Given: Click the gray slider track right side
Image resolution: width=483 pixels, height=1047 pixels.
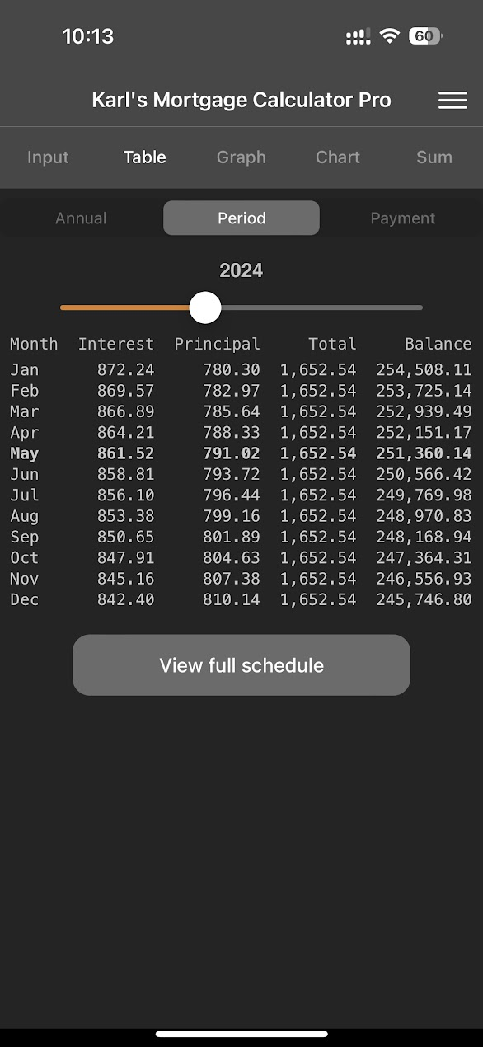Looking at the screenshot, I should [321, 308].
